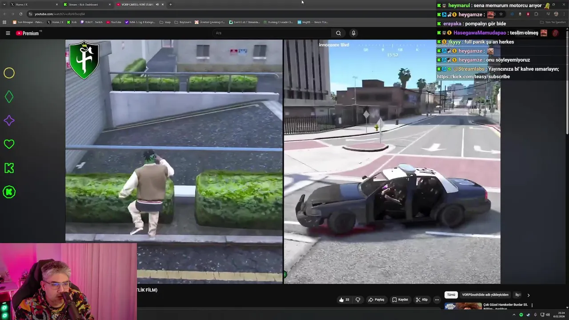Click the tray microphone icon
569x320 pixels.
click(535, 315)
